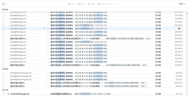Open the email dated 2013/9/20
The height and width of the screenshot is (96, 188).
pos(92,32)
